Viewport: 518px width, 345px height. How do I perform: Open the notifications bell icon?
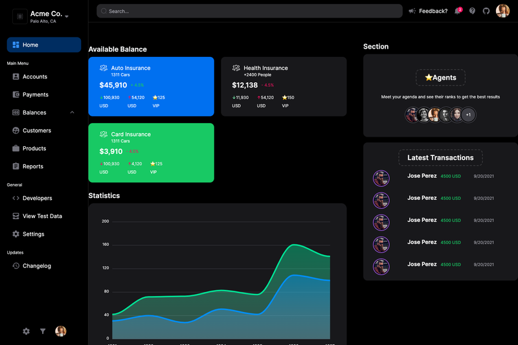(458, 11)
